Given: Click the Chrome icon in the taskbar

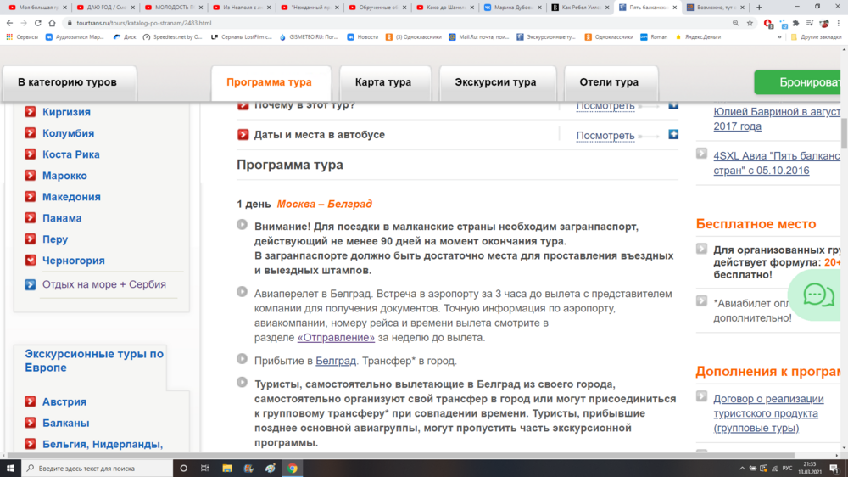Looking at the screenshot, I should pyautogui.click(x=292, y=468).
